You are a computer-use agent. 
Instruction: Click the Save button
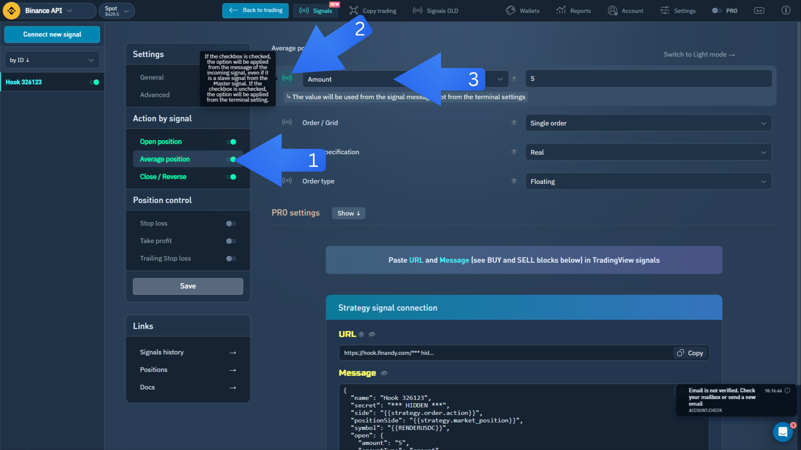[x=188, y=286]
